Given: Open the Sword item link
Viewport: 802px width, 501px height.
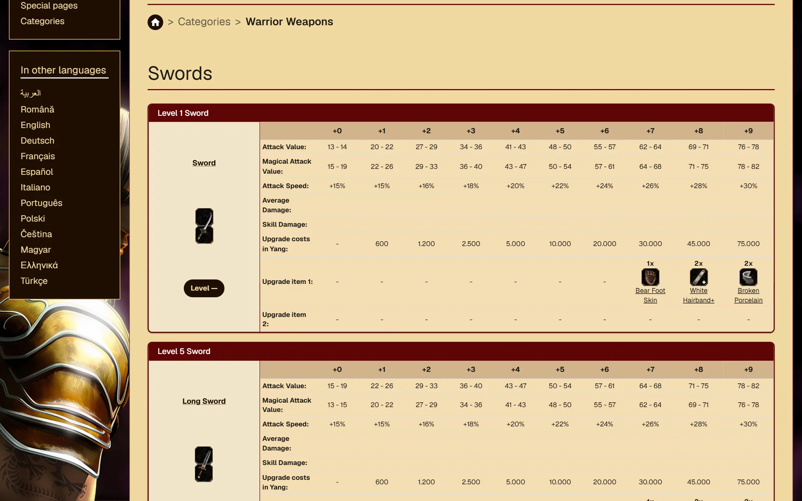Looking at the screenshot, I should 204,163.
